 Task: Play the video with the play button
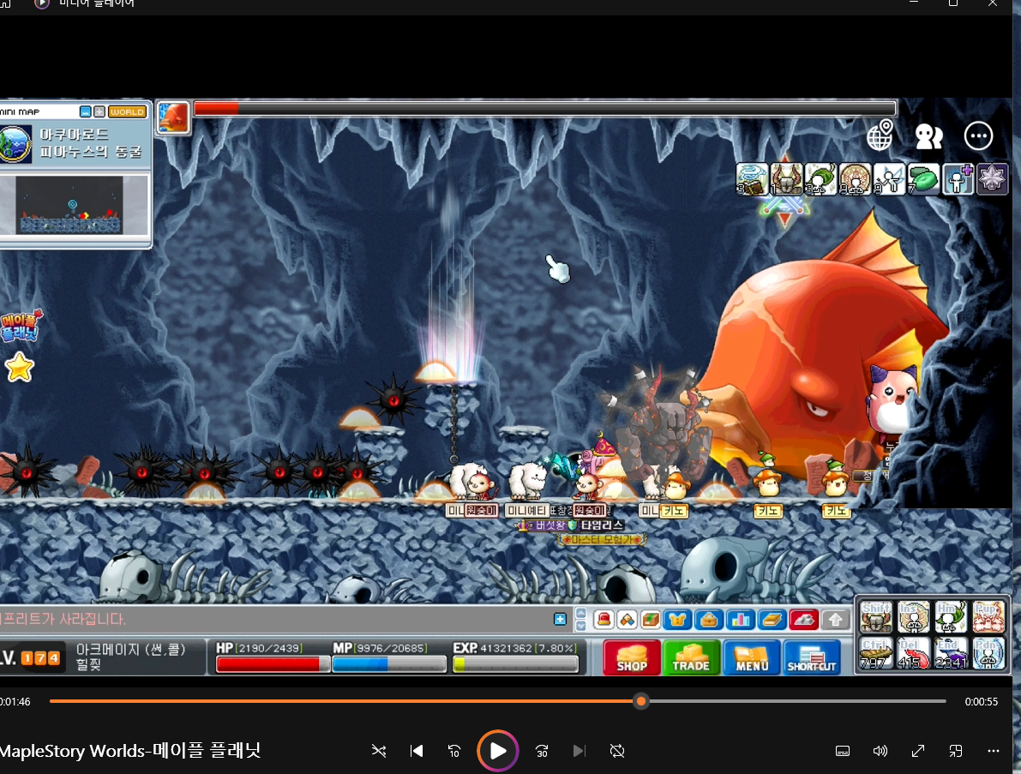pos(497,751)
